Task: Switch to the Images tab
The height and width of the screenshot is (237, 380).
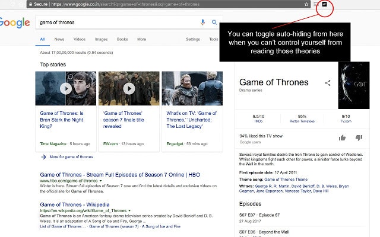Action: tap(101, 39)
